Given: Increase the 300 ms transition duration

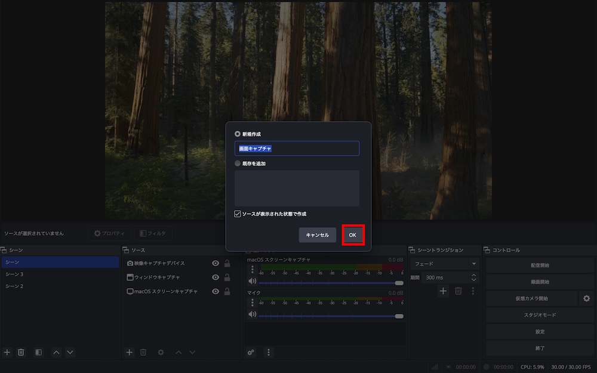Looking at the screenshot, I should 473,275.
